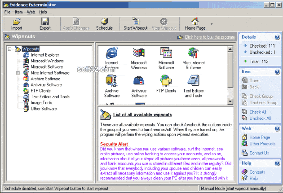This screenshot has width=283, height=193.
Task: Click the Security Alert heading
Action: pyautogui.click(x=114, y=144)
